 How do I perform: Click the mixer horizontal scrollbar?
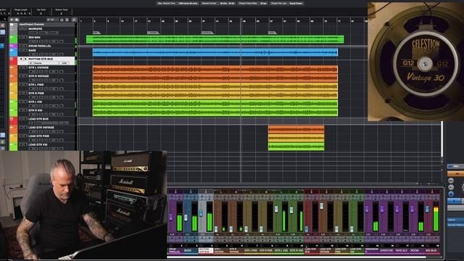click(x=297, y=257)
